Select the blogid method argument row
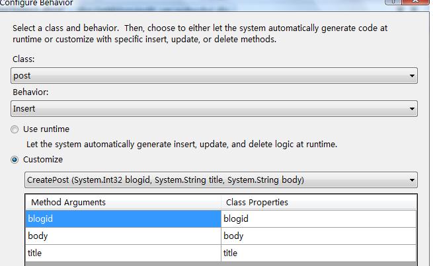The width and height of the screenshot is (433, 266). [123, 219]
